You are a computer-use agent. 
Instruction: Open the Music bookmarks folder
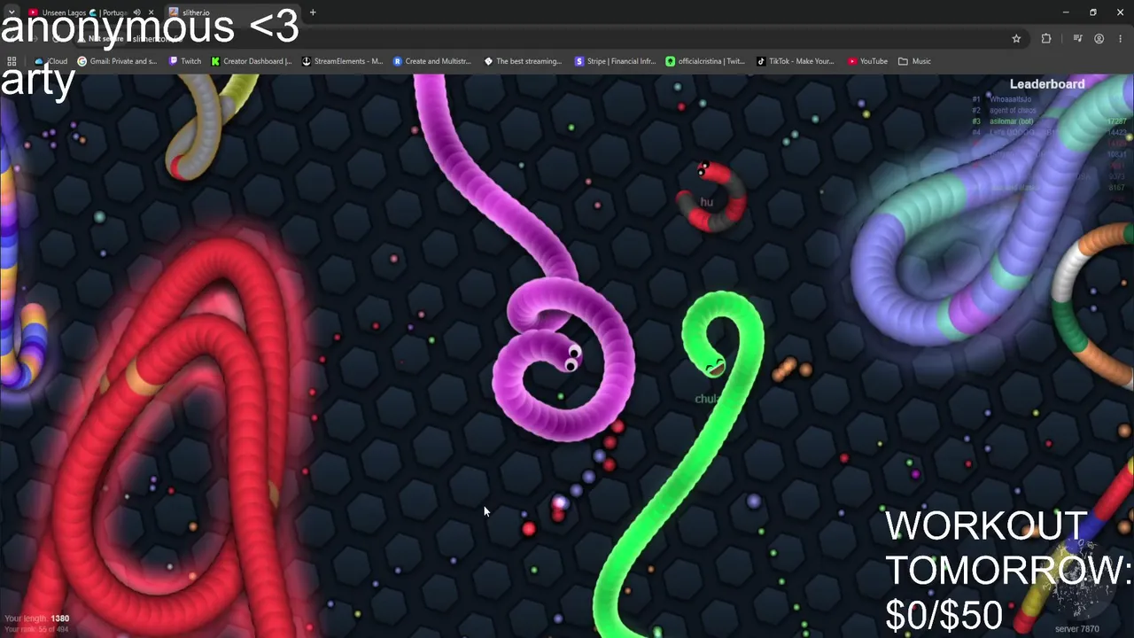pyautogui.click(x=914, y=61)
